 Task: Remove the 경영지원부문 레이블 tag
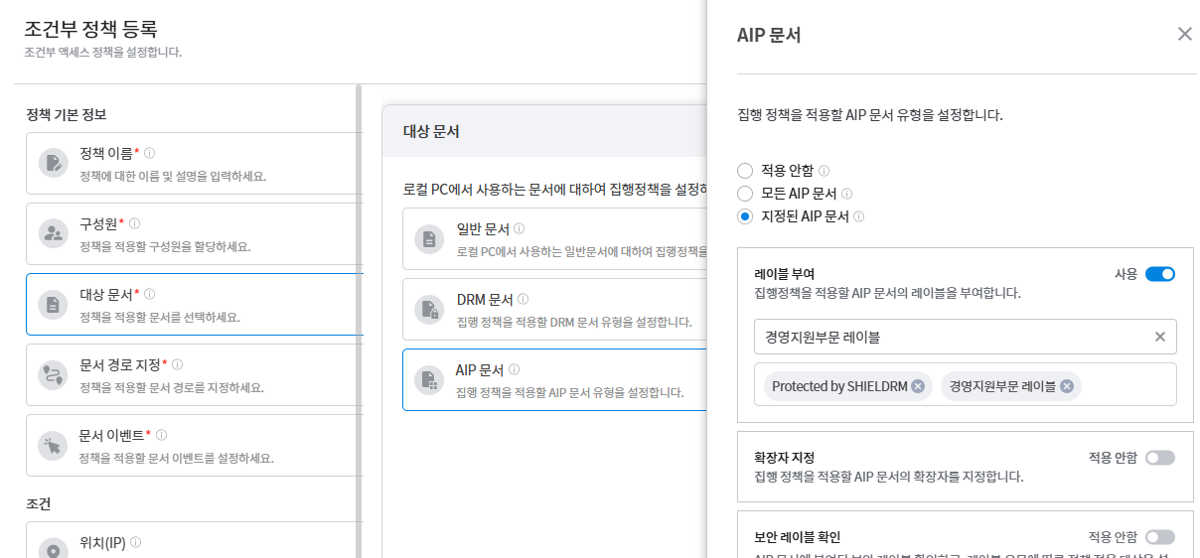[1066, 386]
